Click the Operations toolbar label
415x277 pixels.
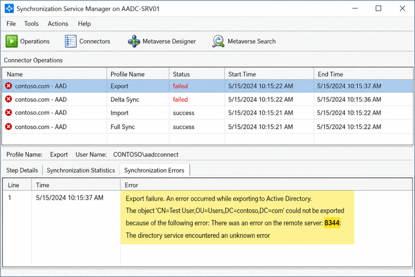pos(35,41)
